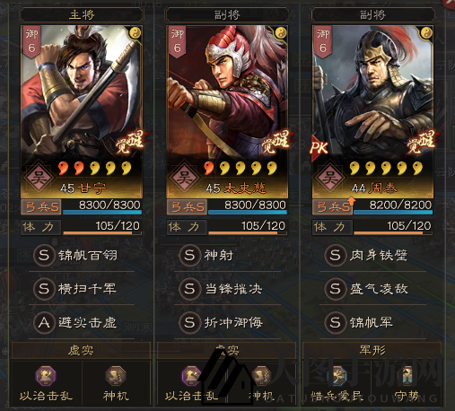Screen dimensions: 455x411
Task: Click the yin-yang badge on 甘宁's card
Action: (x=136, y=33)
